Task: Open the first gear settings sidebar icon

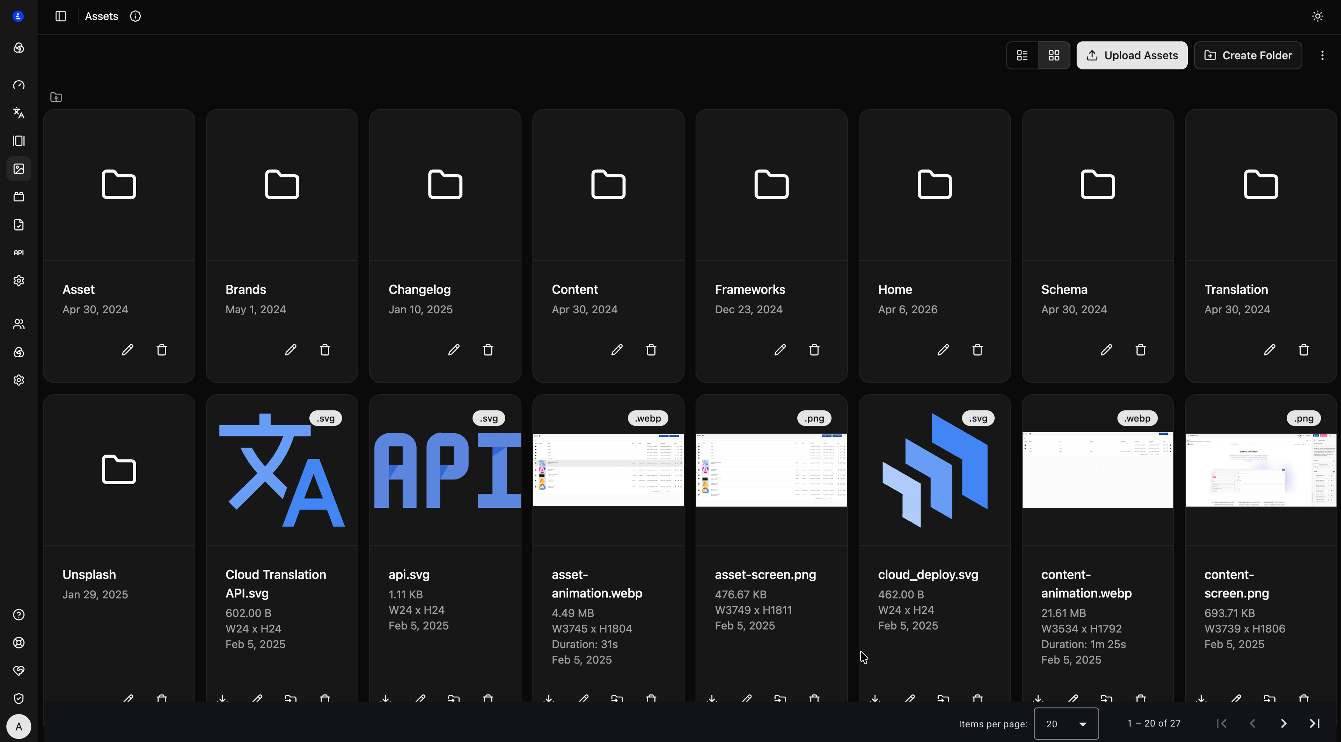Action: (19, 281)
